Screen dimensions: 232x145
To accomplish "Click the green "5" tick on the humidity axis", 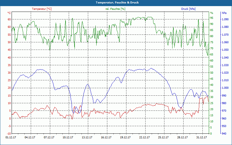I will point(211,128).
